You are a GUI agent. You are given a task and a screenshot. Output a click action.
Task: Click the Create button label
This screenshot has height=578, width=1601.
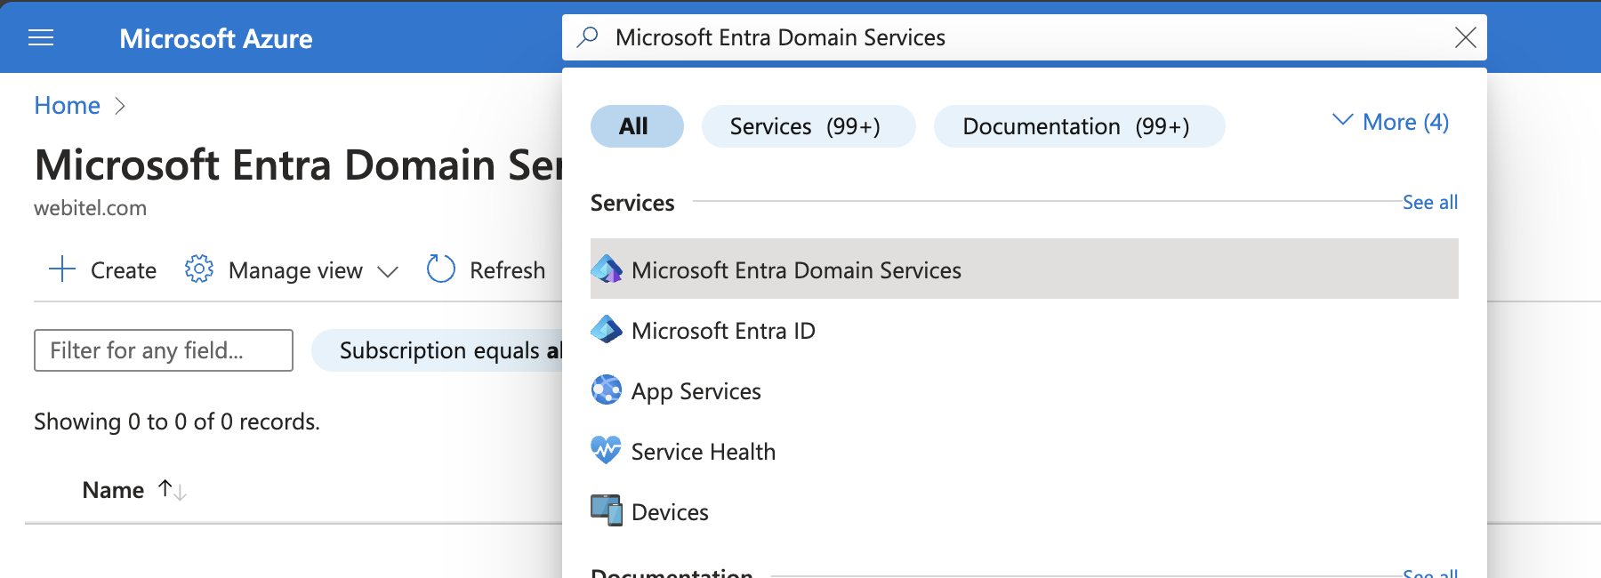[124, 270]
